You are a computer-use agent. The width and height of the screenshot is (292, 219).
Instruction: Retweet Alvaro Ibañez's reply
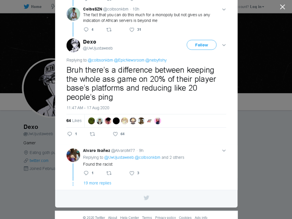(x=109, y=173)
